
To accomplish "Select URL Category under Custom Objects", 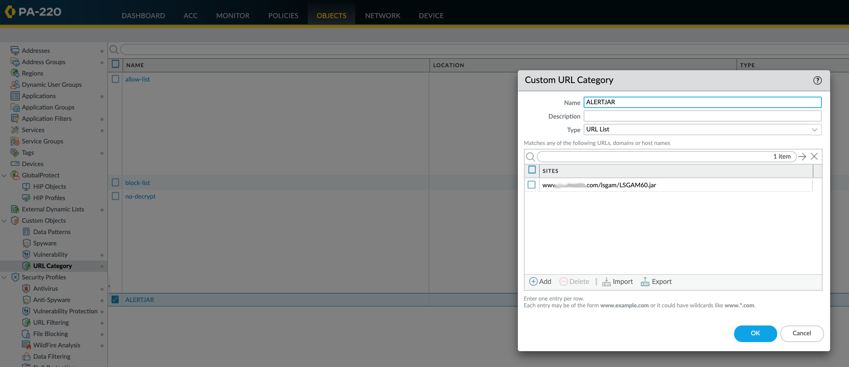I will (x=53, y=265).
